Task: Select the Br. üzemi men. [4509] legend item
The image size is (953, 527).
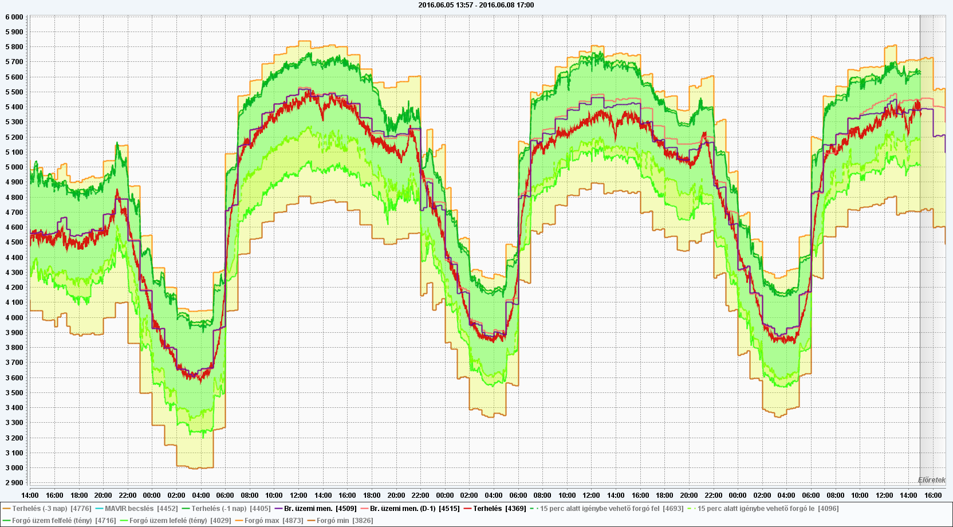Action: click(316, 509)
